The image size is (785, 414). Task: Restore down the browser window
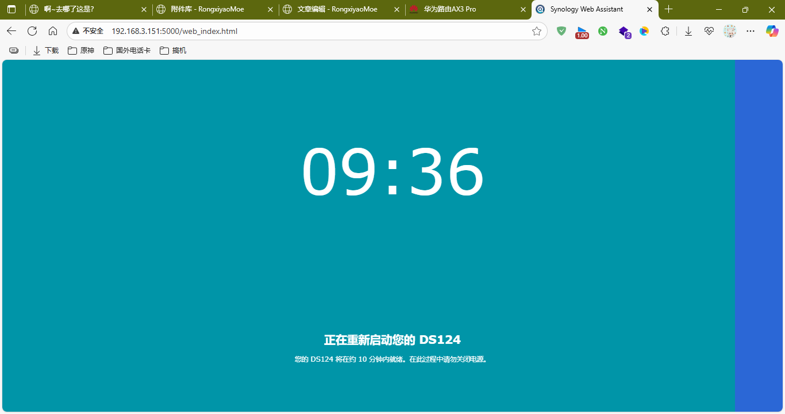[745, 9]
